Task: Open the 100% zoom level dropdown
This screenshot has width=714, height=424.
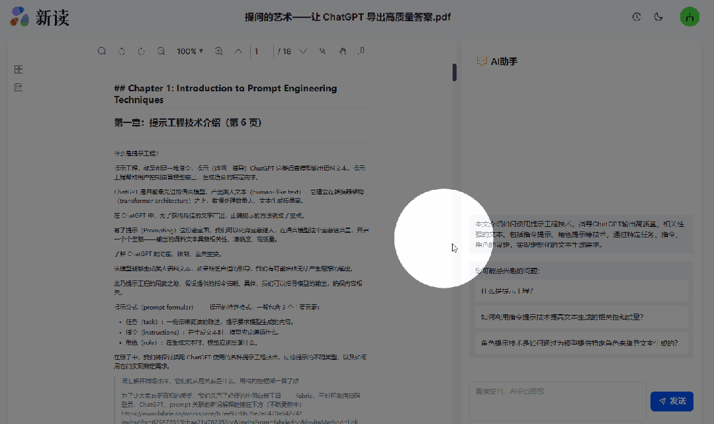Action: [x=190, y=52]
